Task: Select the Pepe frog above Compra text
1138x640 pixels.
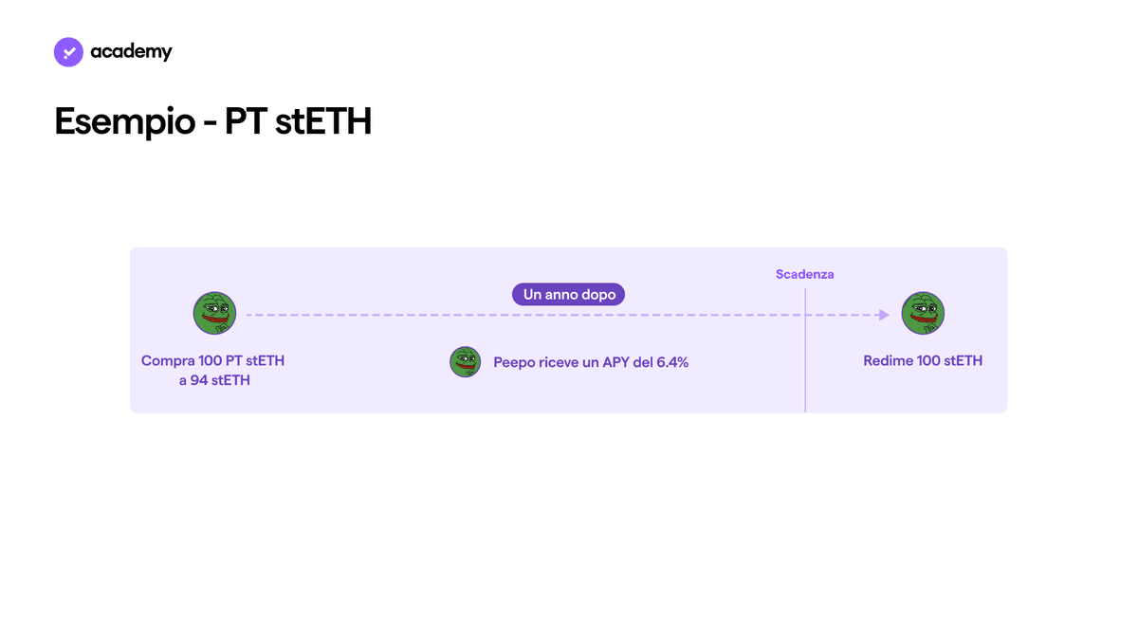Action: pyautogui.click(x=214, y=314)
